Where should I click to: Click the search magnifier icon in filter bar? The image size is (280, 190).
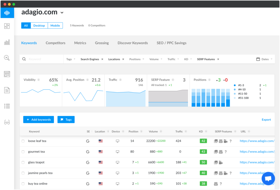click(24, 59)
